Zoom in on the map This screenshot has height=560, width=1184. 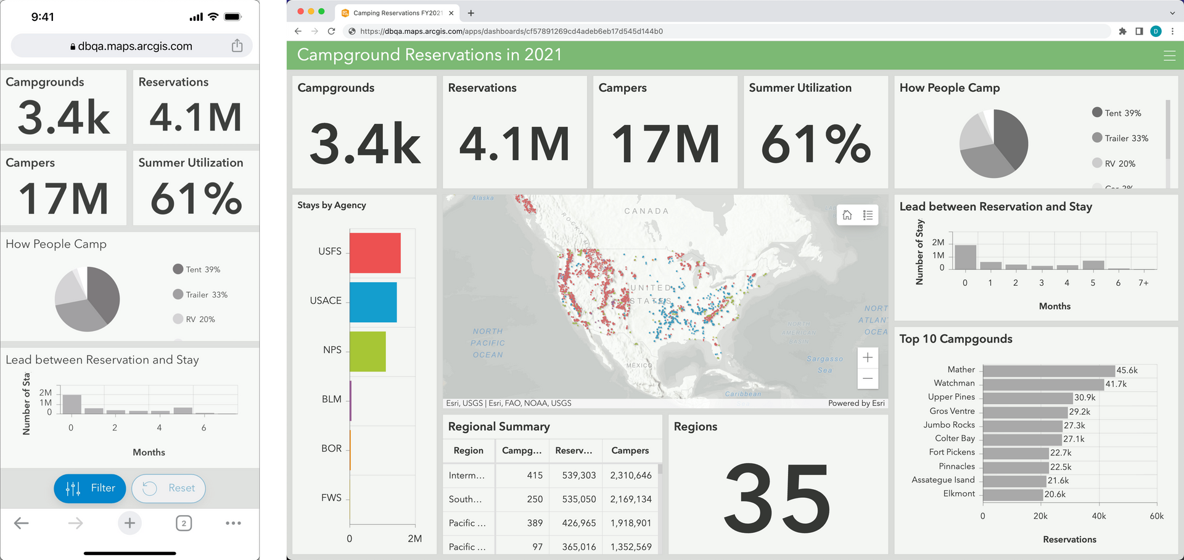tap(867, 357)
